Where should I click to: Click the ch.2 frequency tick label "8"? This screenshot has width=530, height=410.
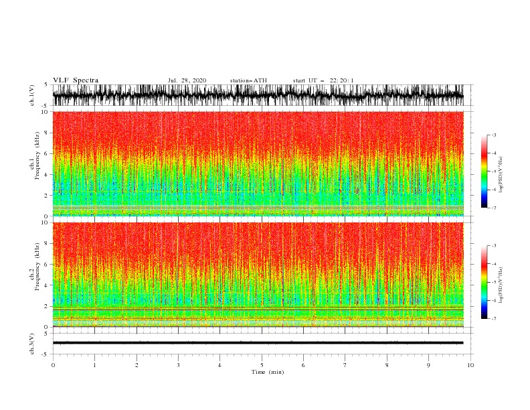point(46,244)
